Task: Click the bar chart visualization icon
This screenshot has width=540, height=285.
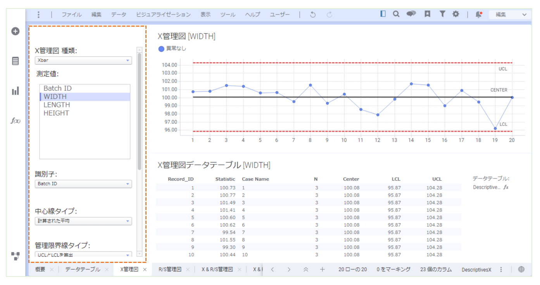Action: click(x=16, y=91)
